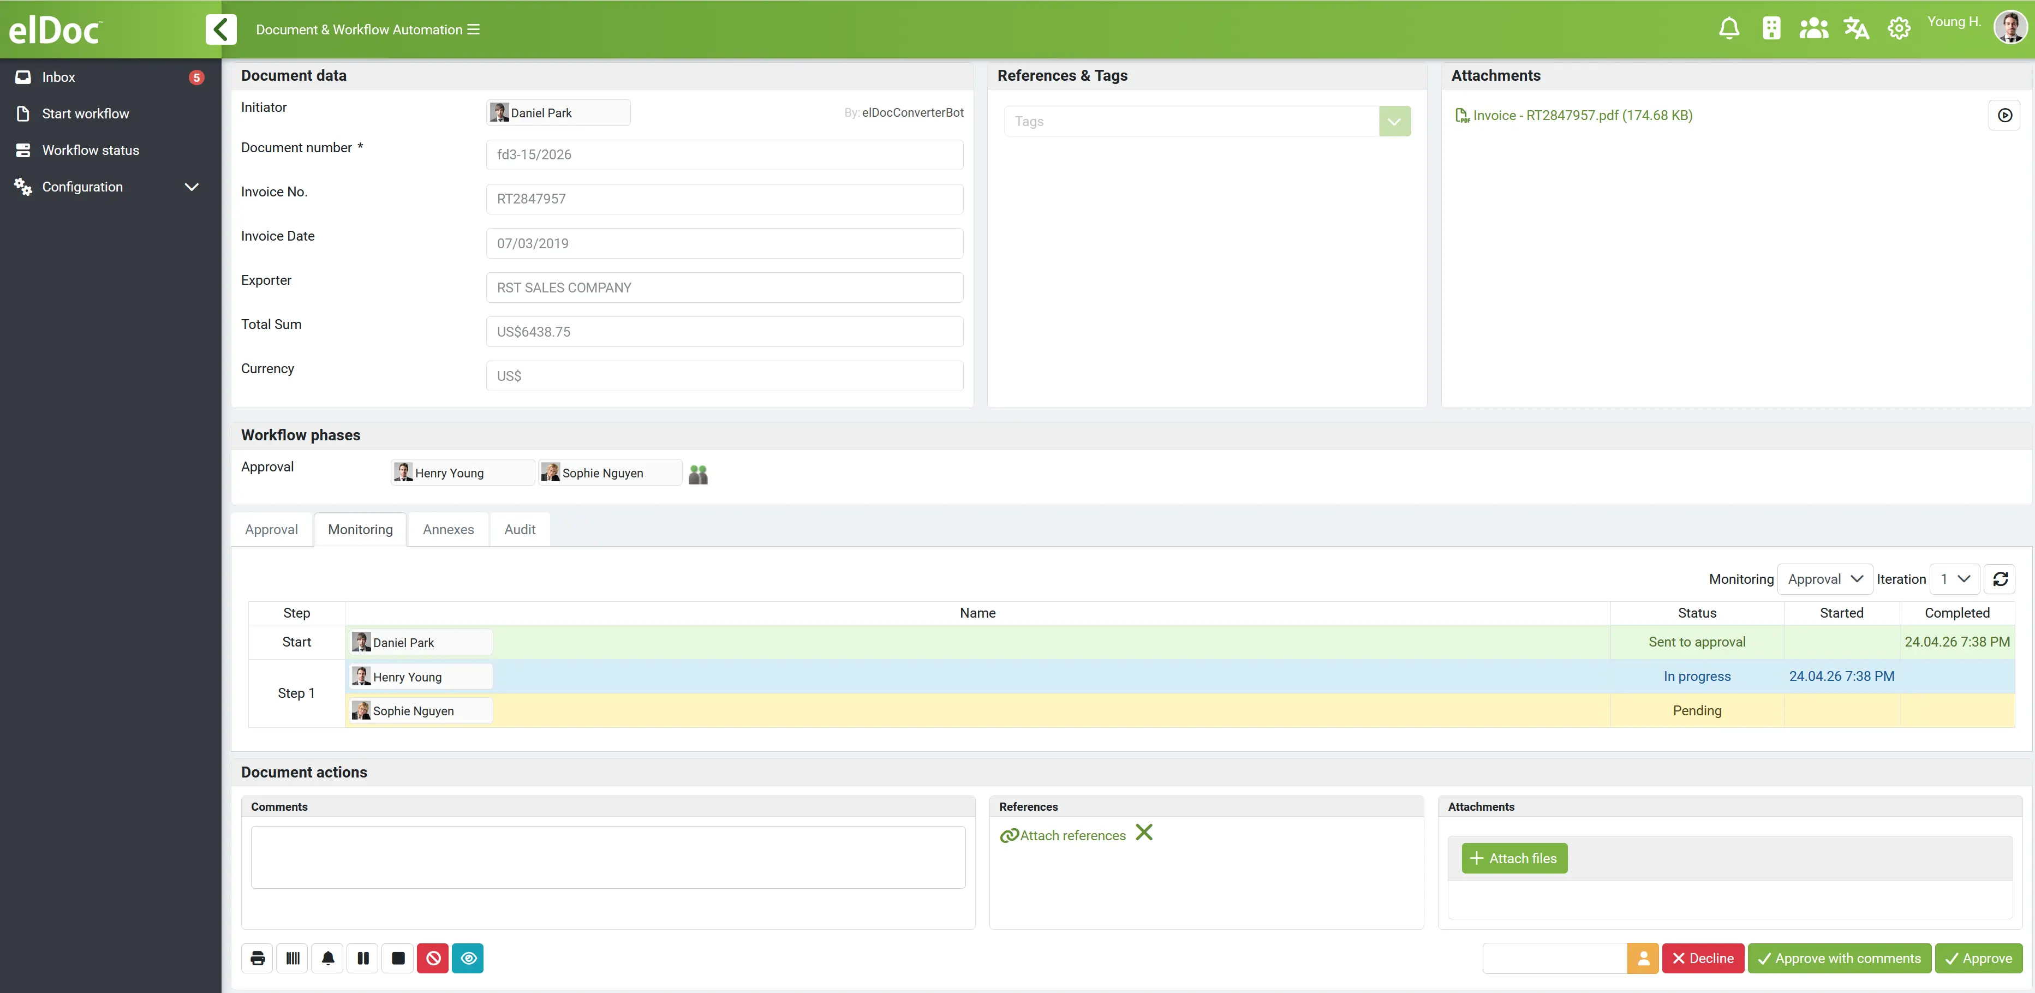Click the barcode icon button
This screenshot has width=2035, height=993.
click(293, 958)
